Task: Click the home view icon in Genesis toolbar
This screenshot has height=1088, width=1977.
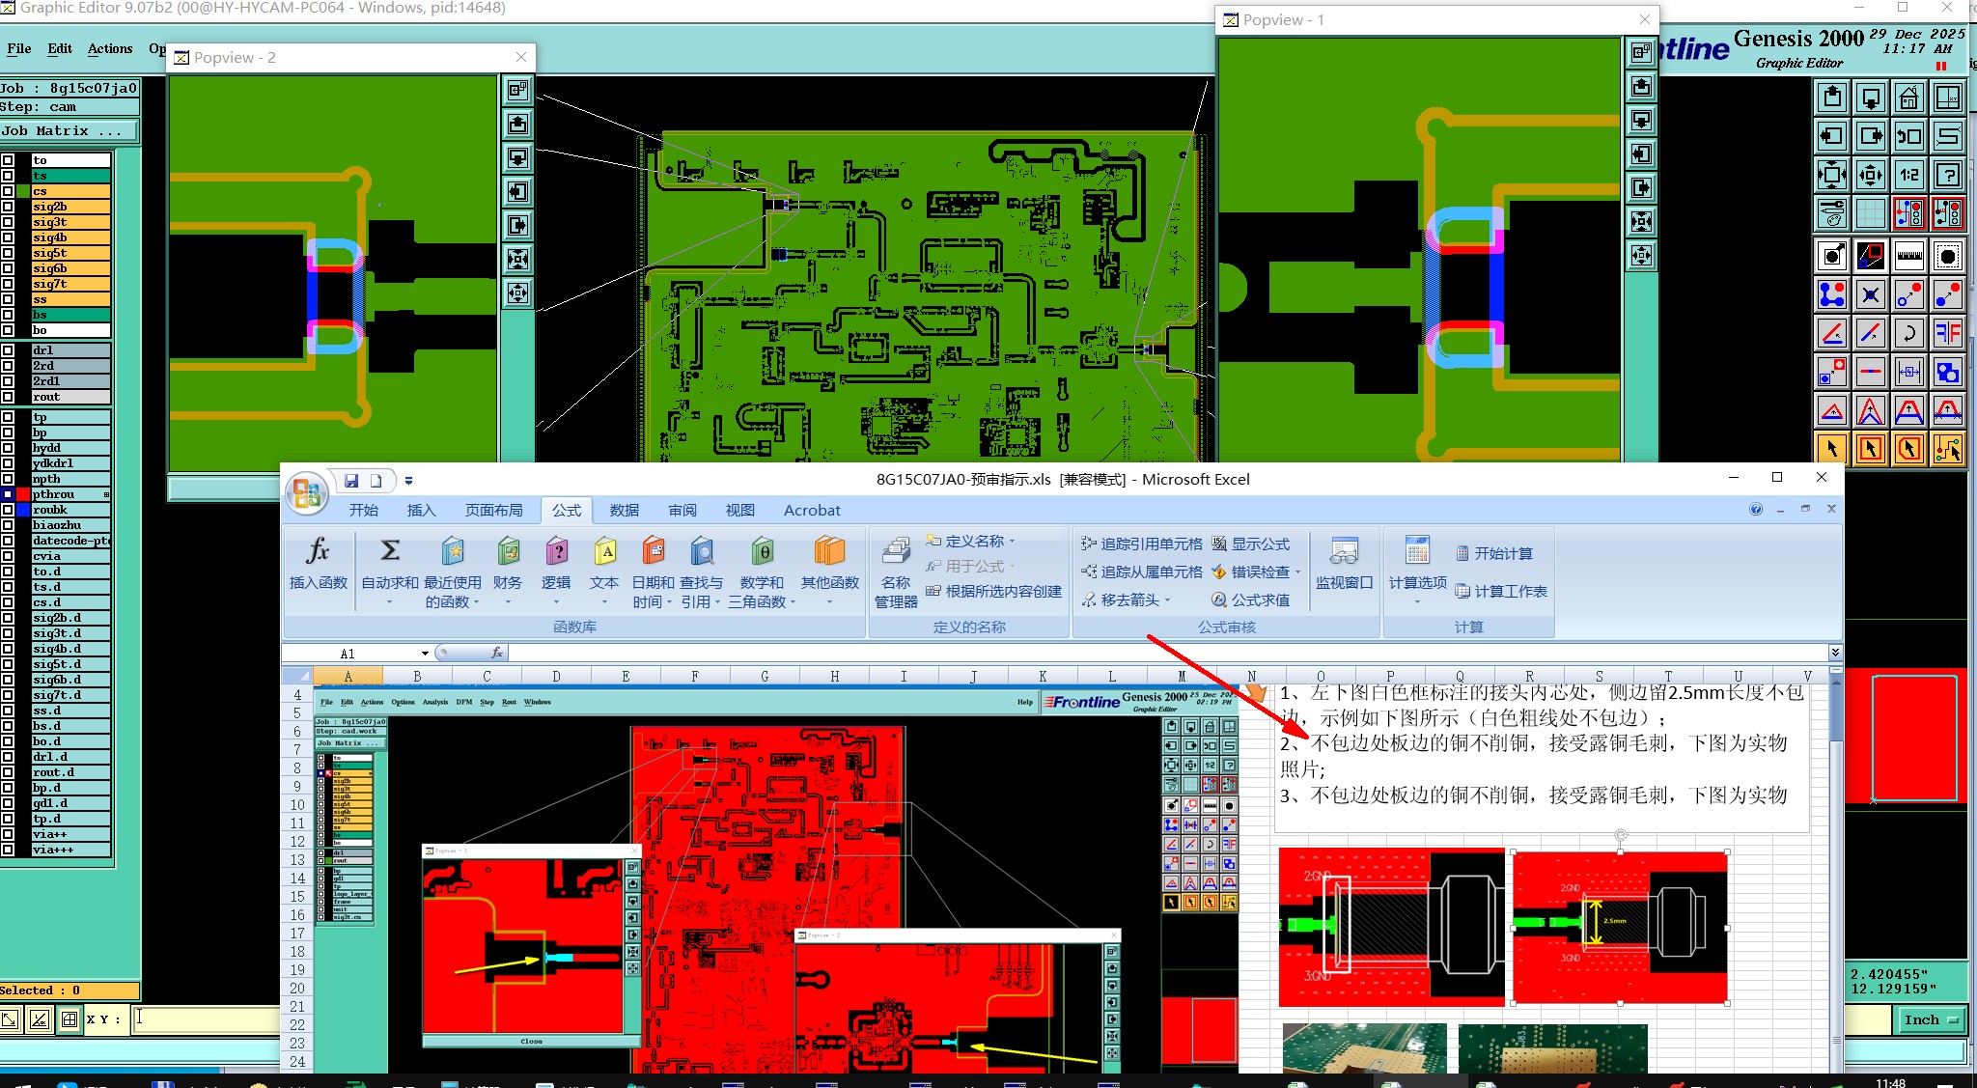Action: [x=1908, y=98]
